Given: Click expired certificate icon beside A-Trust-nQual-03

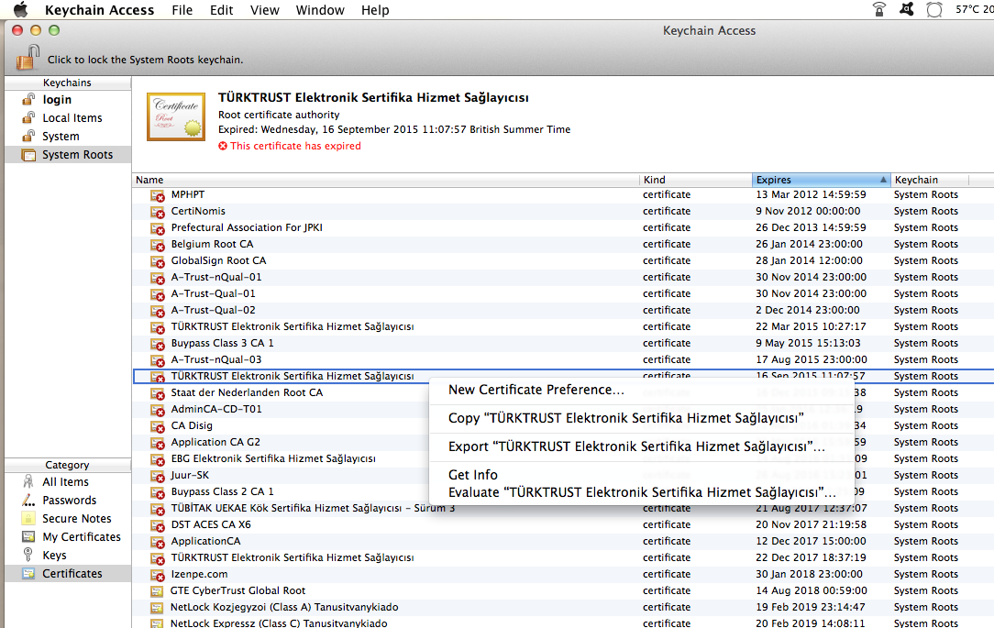Looking at the screenshot, I should 157,360.
